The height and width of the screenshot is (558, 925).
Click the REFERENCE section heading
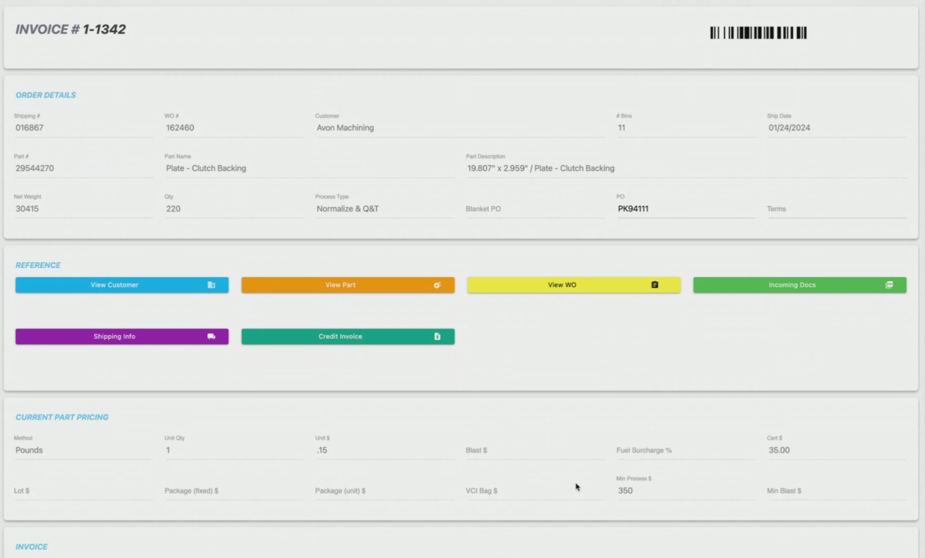coord(38,265)
